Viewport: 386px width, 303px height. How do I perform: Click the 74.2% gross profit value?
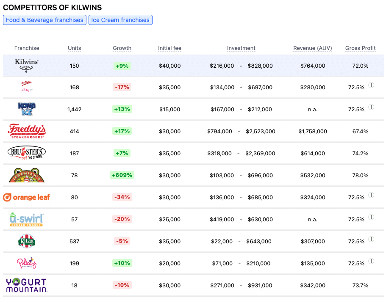click(x=361, y=153)
